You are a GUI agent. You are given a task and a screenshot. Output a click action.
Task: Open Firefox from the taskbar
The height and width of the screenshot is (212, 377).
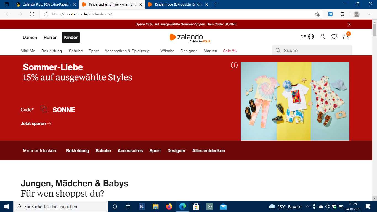169,206
